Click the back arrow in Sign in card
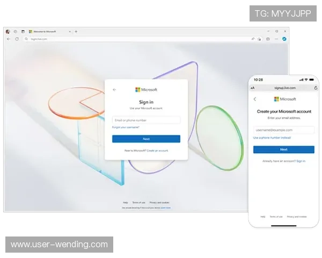This screenshot has height=258, width=322. [x=114, y=90]
